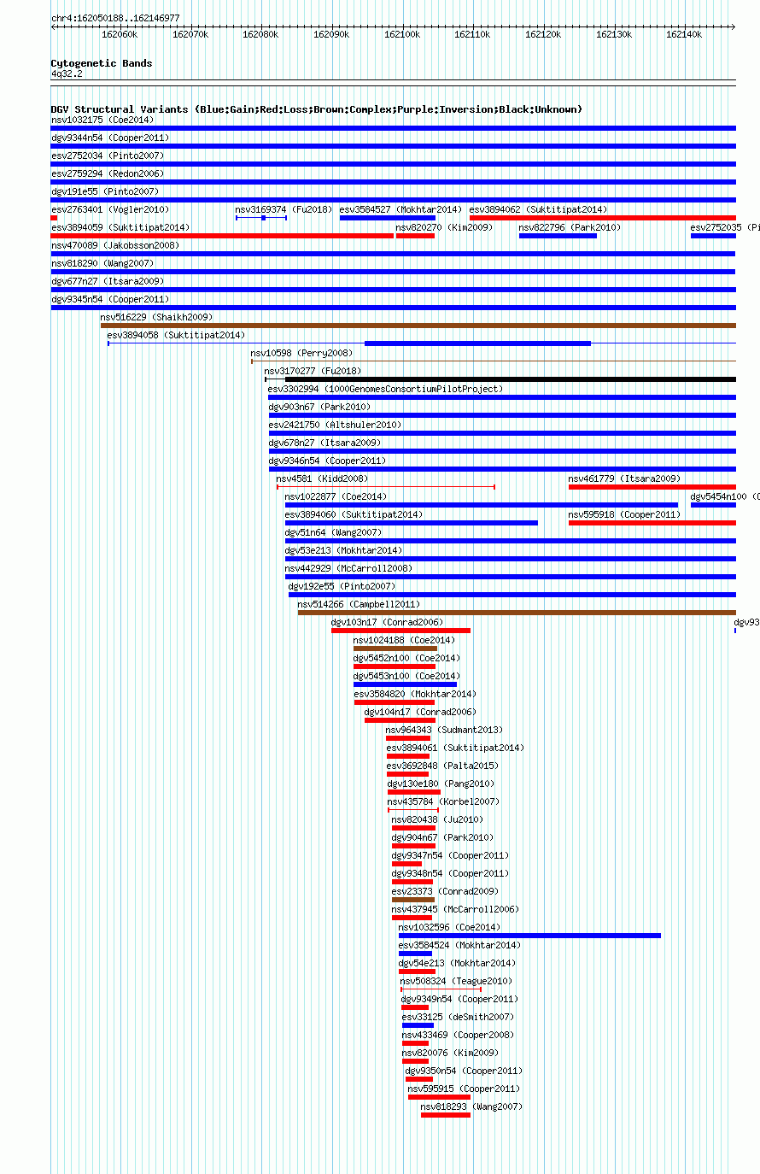Open esv2421750 (Altshuler2010) label

point(335,425)
